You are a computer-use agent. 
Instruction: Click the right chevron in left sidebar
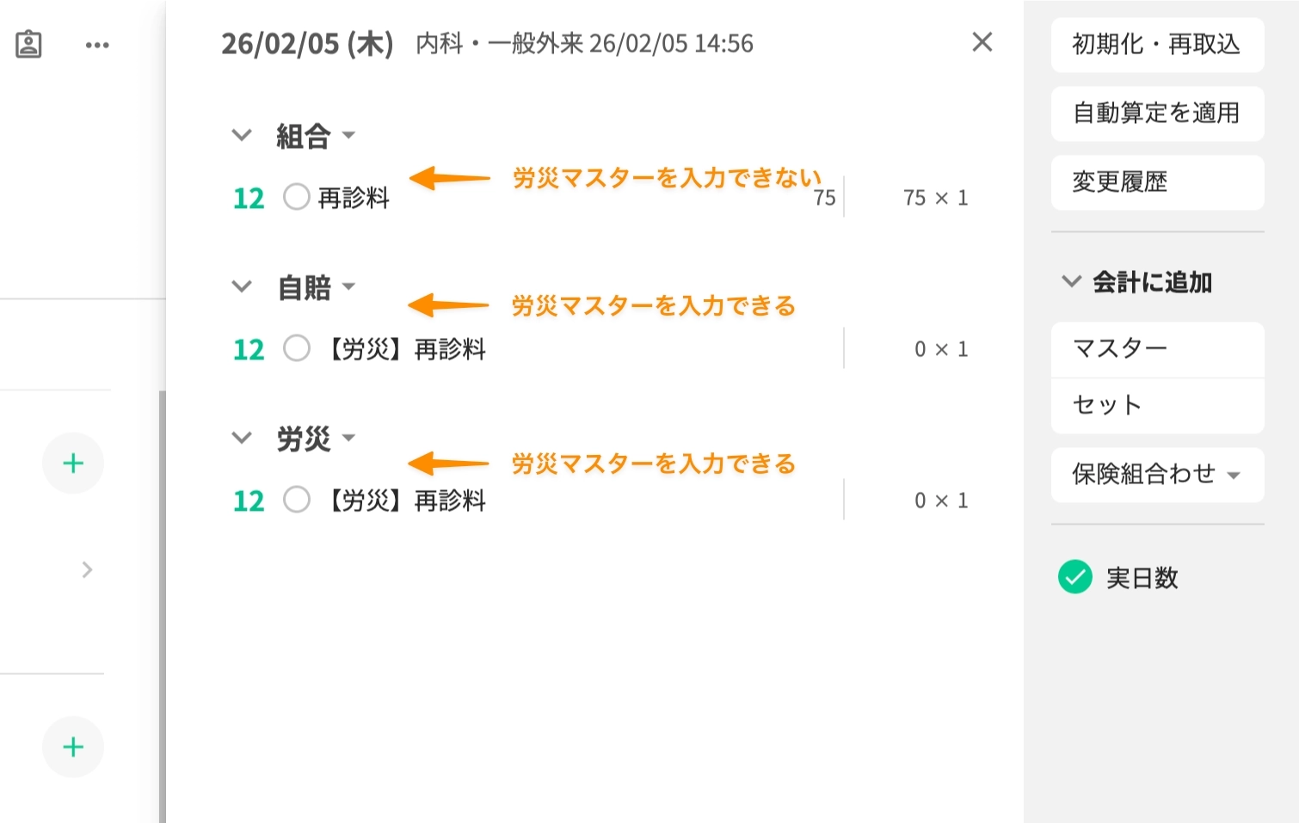tap(87, 569)
